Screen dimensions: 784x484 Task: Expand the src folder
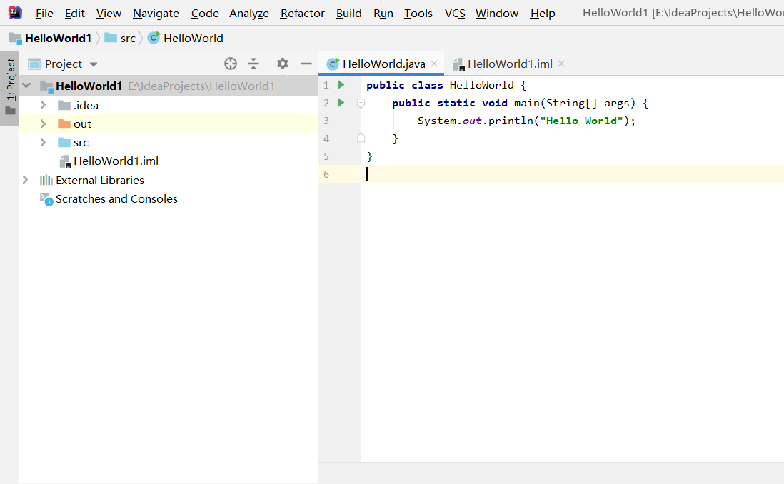43,143
